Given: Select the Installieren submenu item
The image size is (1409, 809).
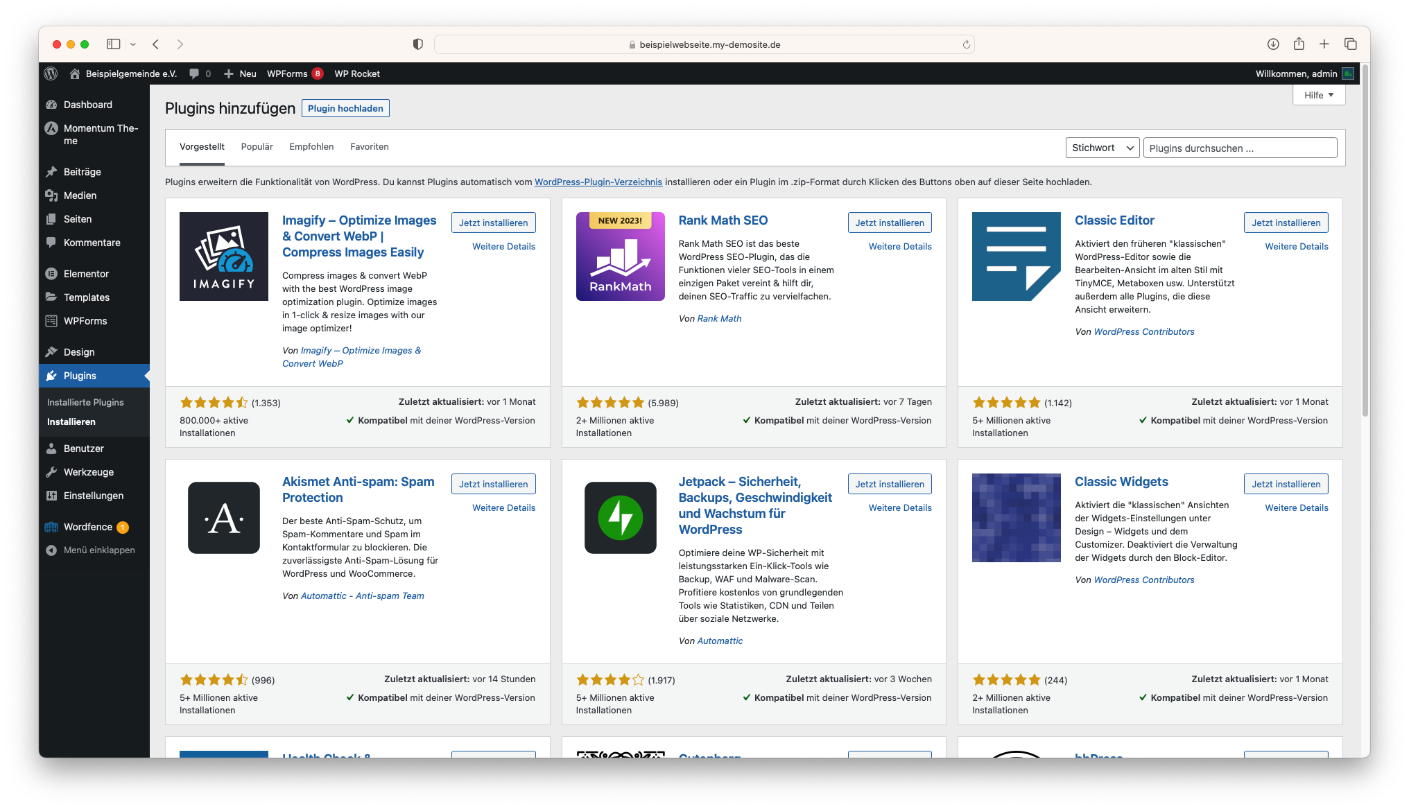Looking at the screenshot, I should (71, 421).
